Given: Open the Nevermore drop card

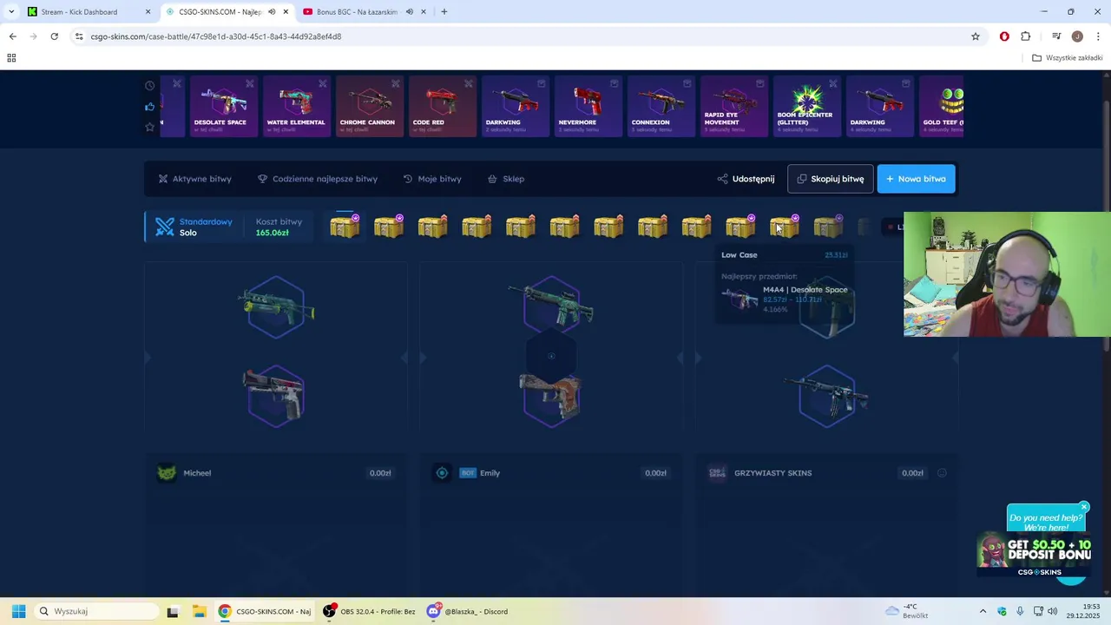Looking at the screenshot, I should [588, 107].
